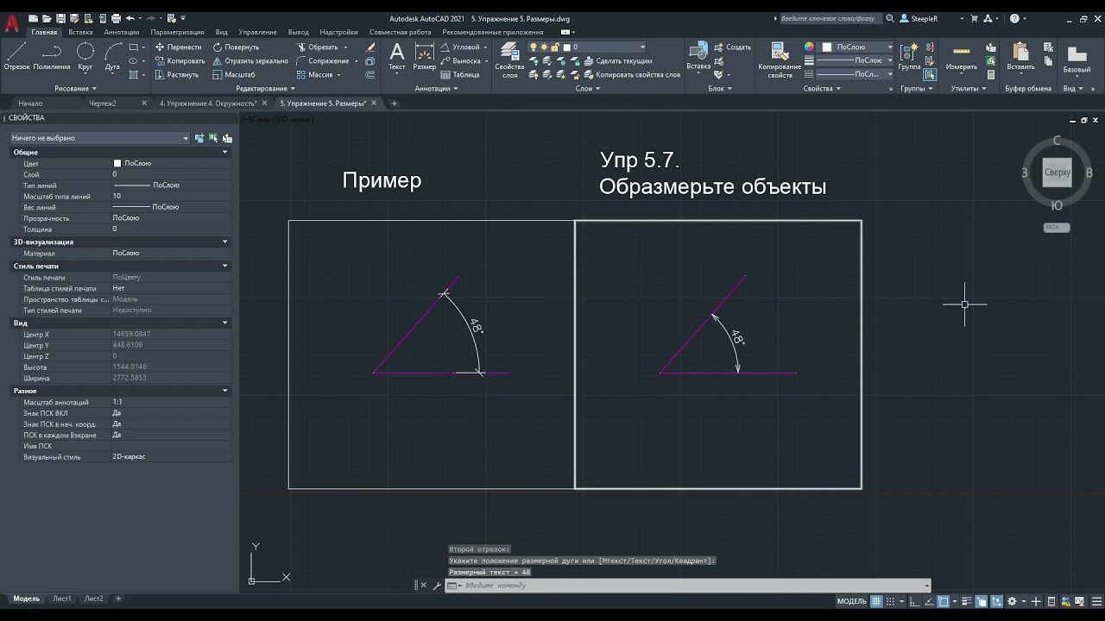
Task: Click the Угловой angular dimension tool
Action: pyautogui.click(x=460, y=47)
